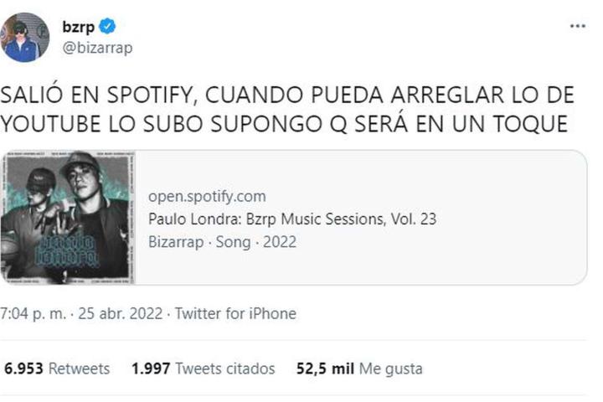Click the tweet text about Spotify release
Viewport: 603px width, 402px height.
click(287, 109)
